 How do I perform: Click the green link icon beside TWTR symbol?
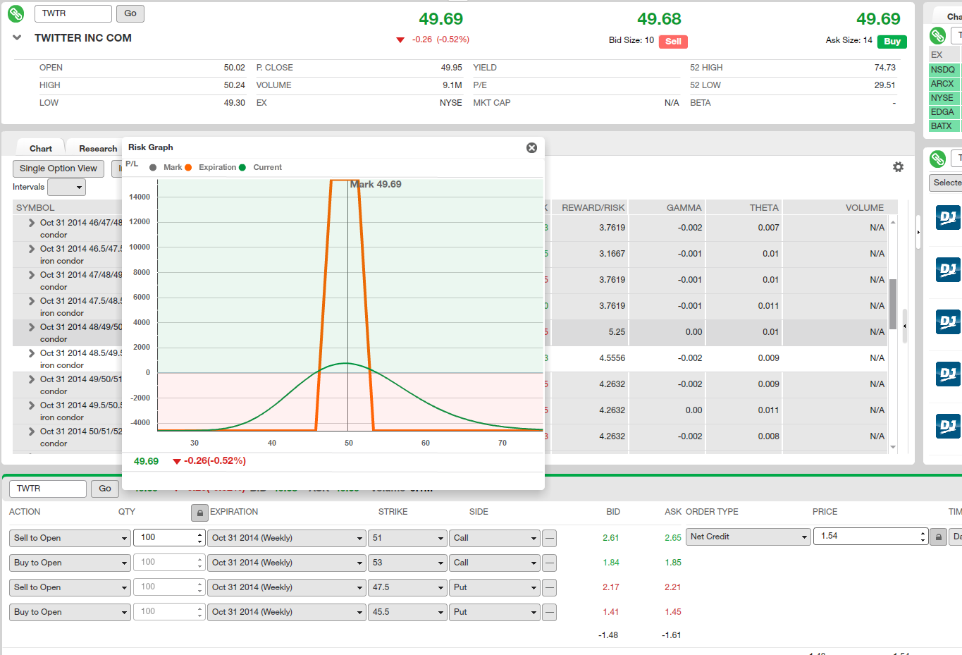pyautogui.click(x=16, y=13)
